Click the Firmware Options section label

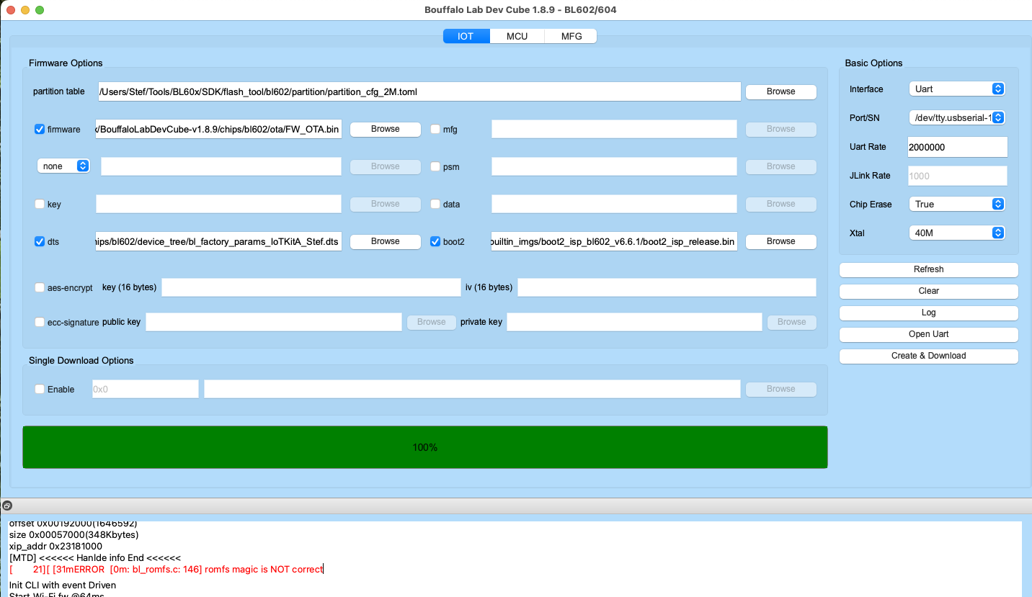66,63
